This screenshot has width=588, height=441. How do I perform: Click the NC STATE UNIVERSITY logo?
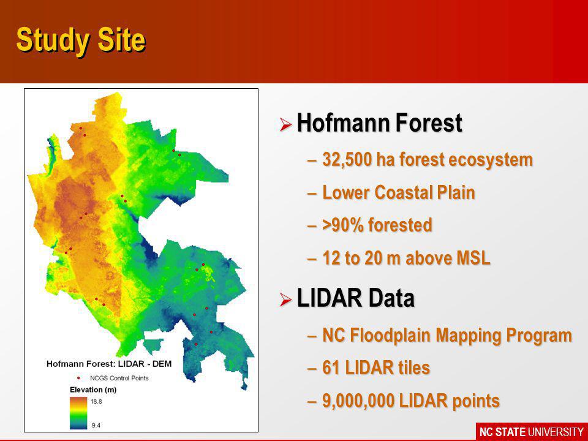[532, 432]
